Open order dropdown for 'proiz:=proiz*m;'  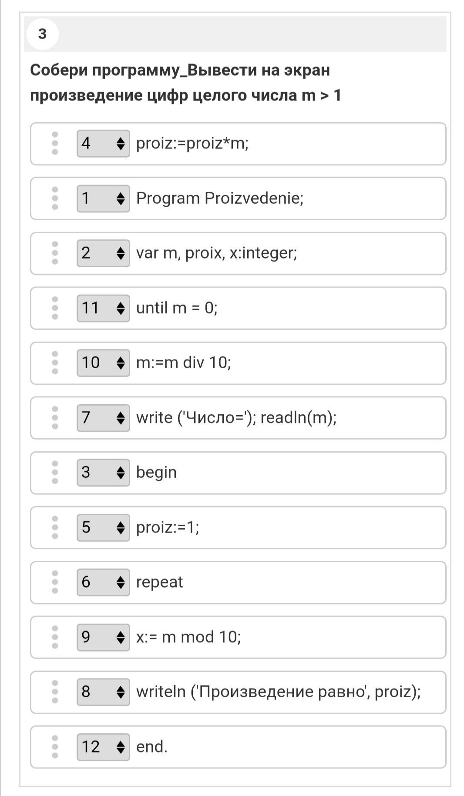click(103, 143)
